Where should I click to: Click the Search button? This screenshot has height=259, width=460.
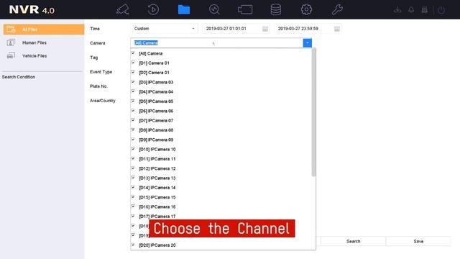(353, 241)
